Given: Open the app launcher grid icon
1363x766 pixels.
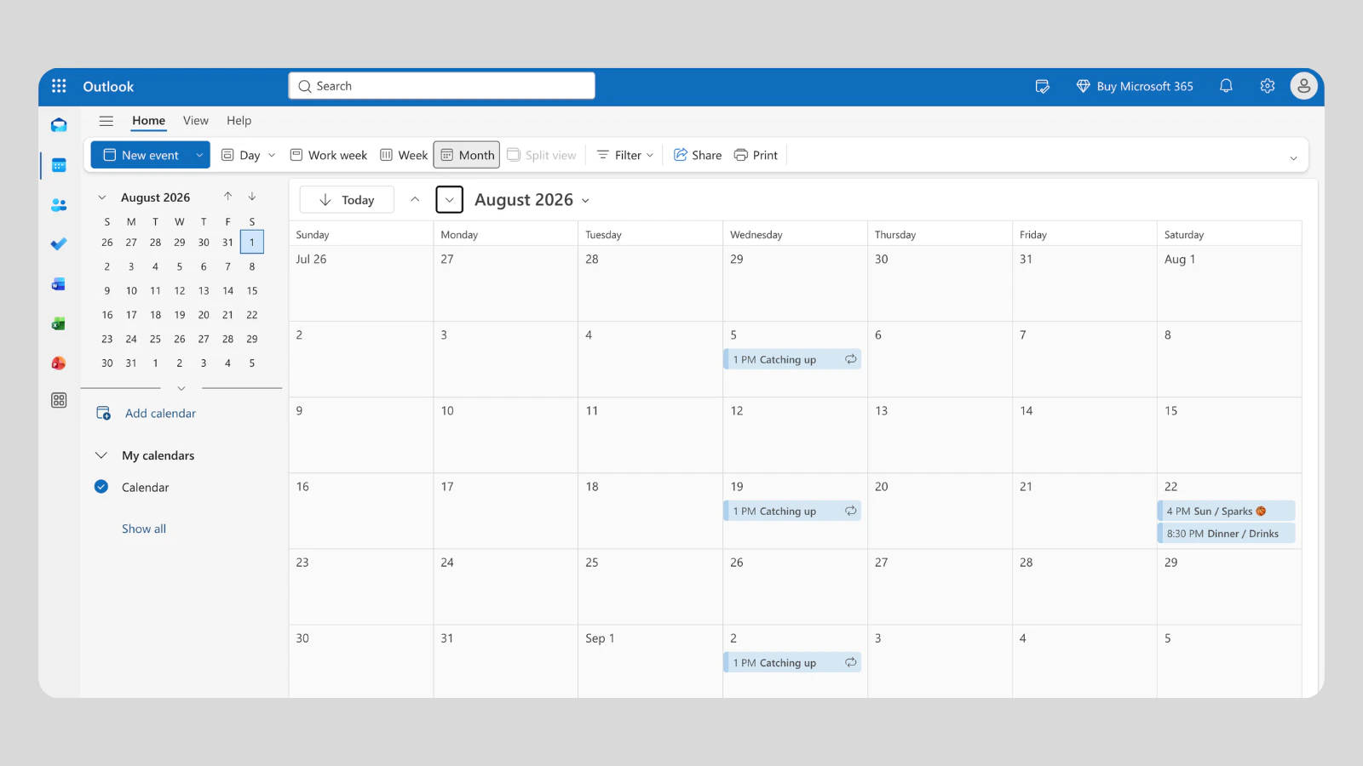Looking at the screenshot, I should pyautogui.click(x=59, y=86).
